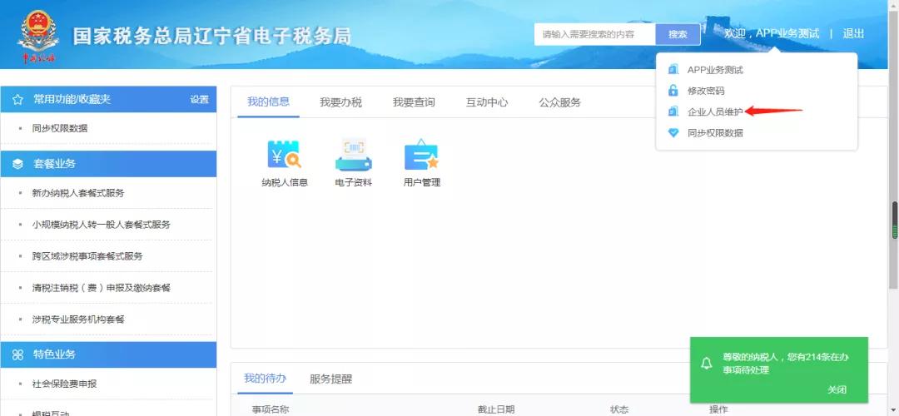
Task: Click the four-circle icon beside 特色业务
Action: [x=17, y=354]
